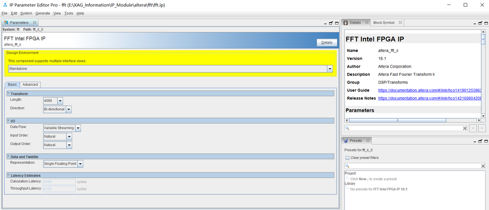The image size is (489, 210).
Task: Close the Parameters tab via its X icon
Action: (x=35, y=23)
